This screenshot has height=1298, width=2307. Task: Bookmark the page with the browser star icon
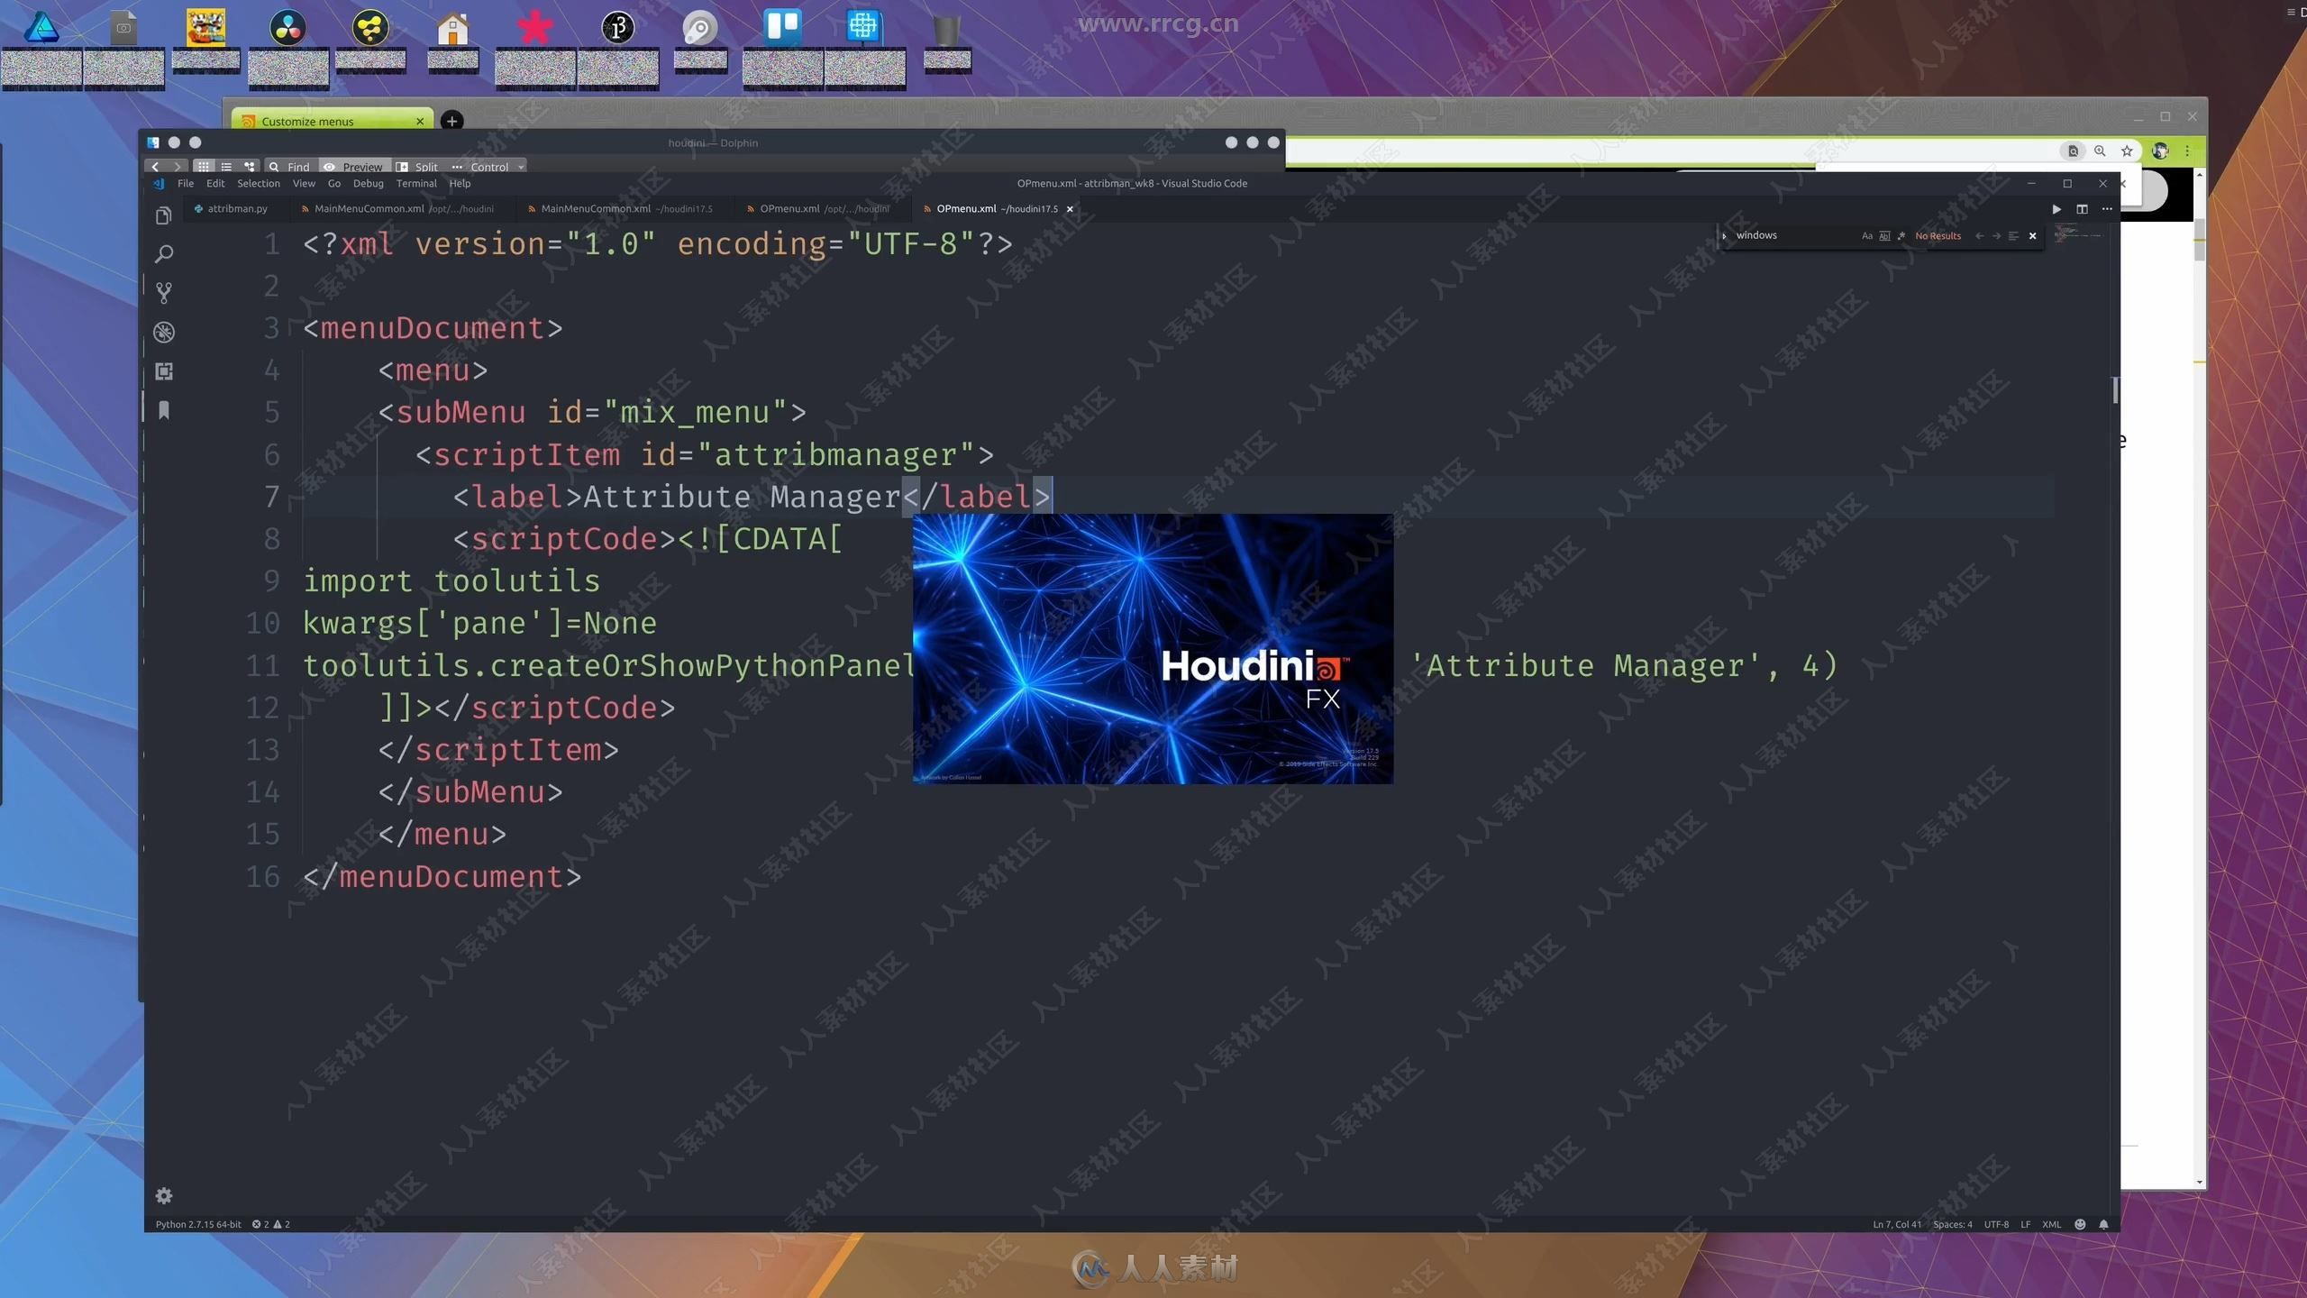[x=2127, y=151]
